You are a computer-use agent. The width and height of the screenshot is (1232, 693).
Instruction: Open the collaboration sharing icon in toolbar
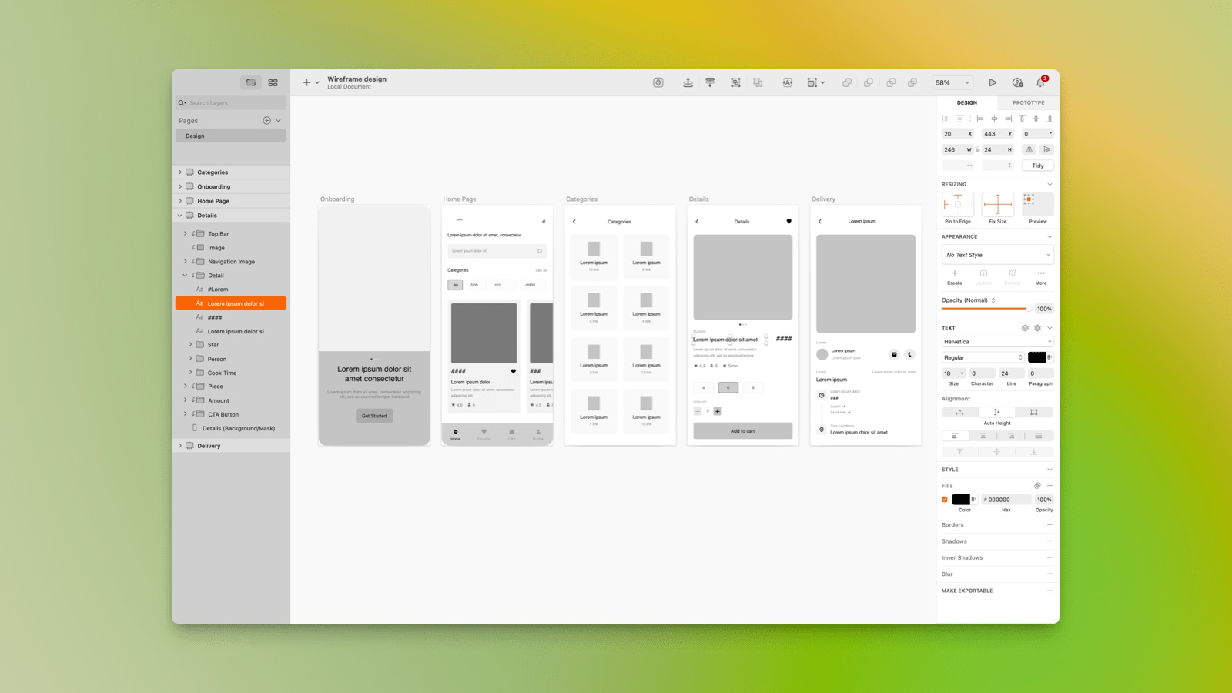tap(1017, 82)
